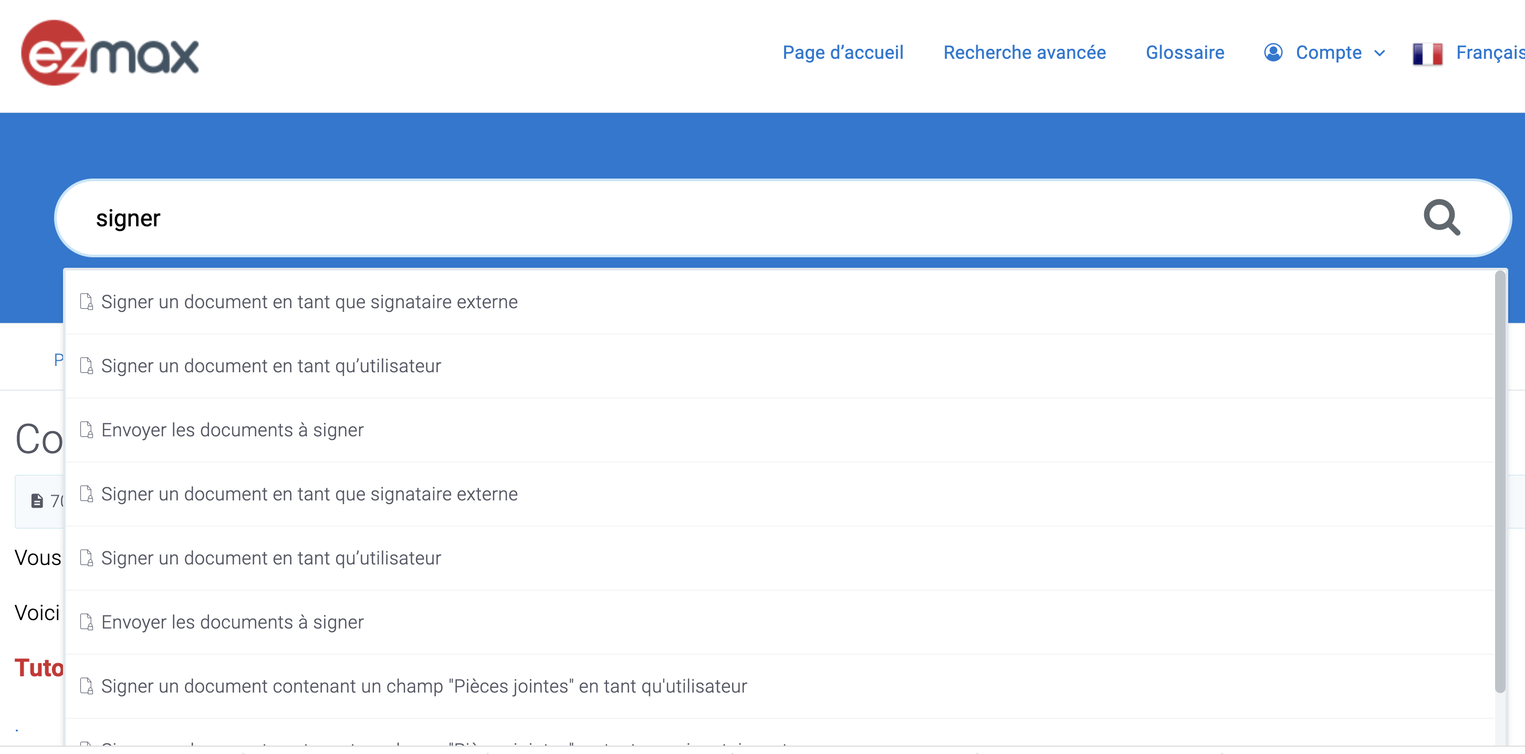Click document icon beside Pièces jointes suggestion
1525x754 pixels.
pos(87,686)
